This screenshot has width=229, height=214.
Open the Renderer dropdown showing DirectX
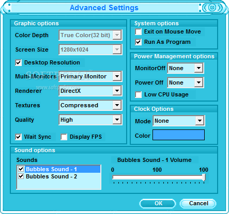(90, 91)
